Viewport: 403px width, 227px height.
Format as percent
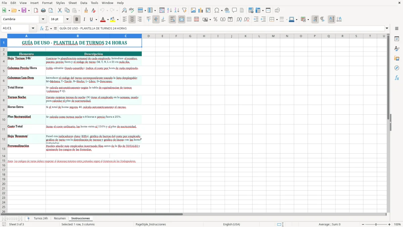coord(215,20)
